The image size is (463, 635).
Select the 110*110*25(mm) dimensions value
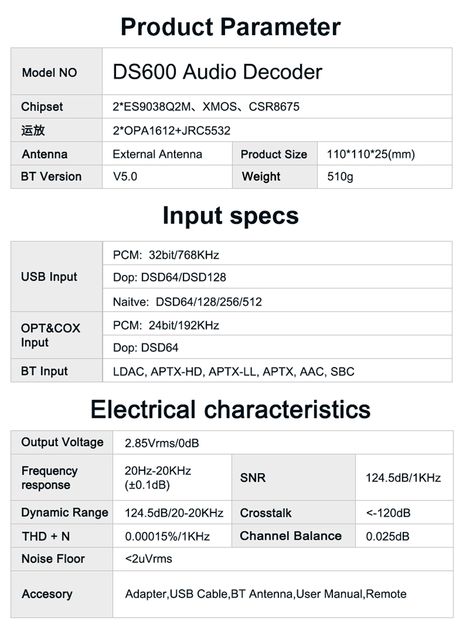pyautogui.click(x=371, y=154)
